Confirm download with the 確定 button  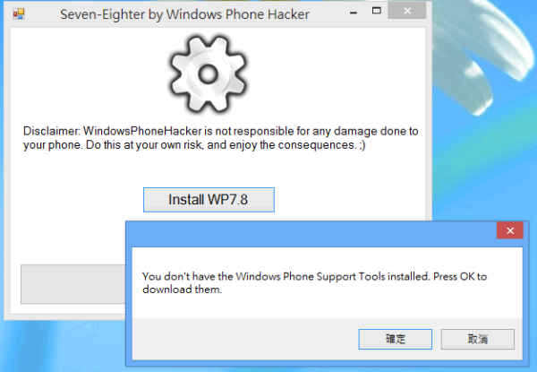[x=396, y=339]
